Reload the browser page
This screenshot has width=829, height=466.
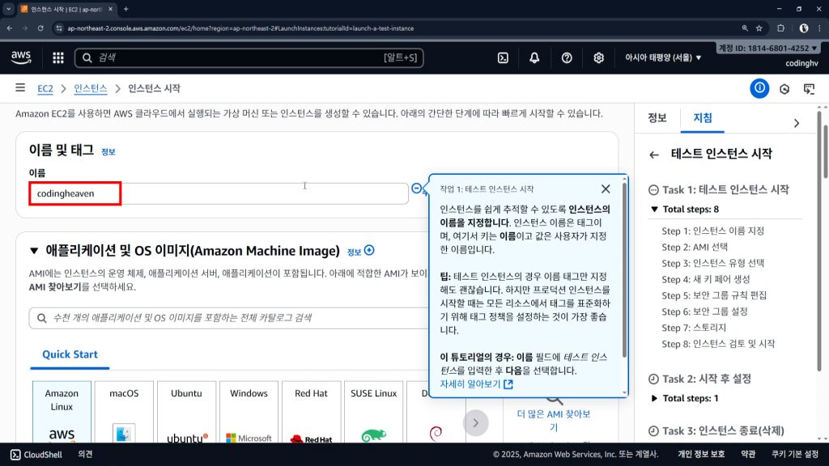(x=40, y=28)
